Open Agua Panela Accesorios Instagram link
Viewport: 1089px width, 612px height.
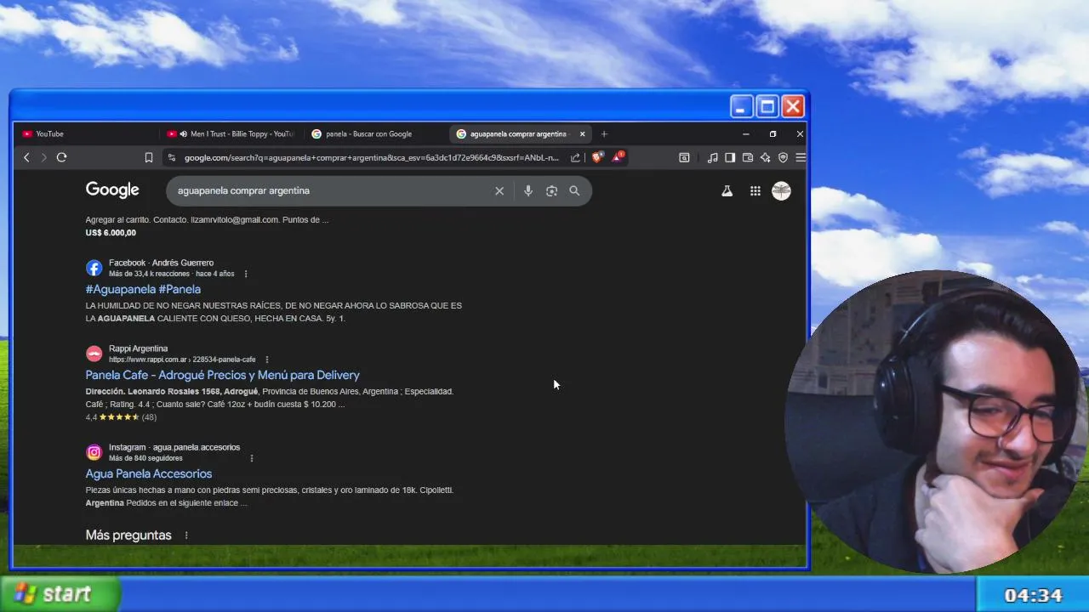[149, 473]
